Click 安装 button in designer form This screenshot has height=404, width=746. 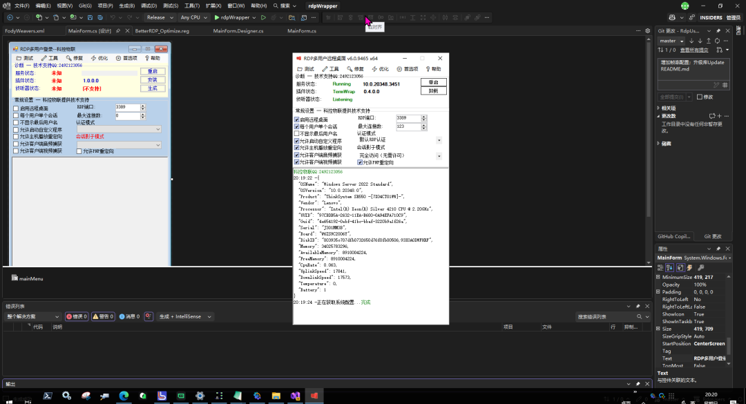pos(152,80)
